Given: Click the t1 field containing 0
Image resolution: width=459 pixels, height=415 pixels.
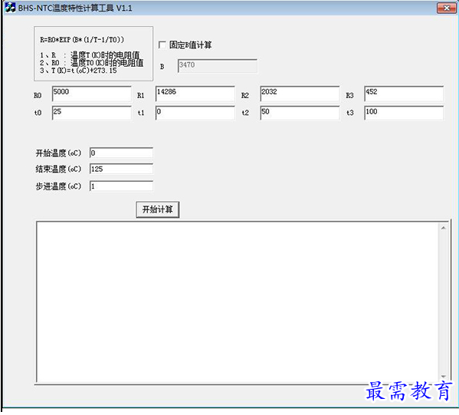Looking at the screenshot, I should pyautogui.click(x=195, y=113).
